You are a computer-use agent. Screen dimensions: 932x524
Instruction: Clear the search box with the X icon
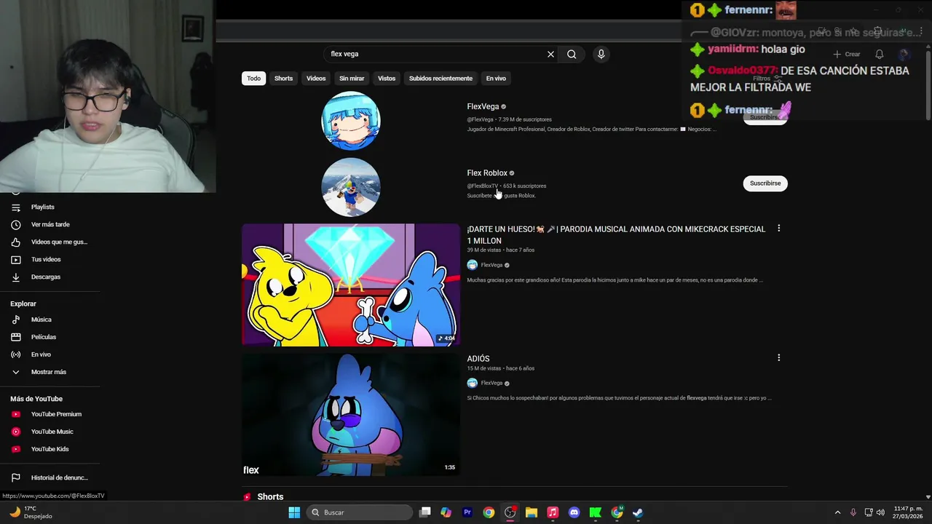(x=550, y=54)
